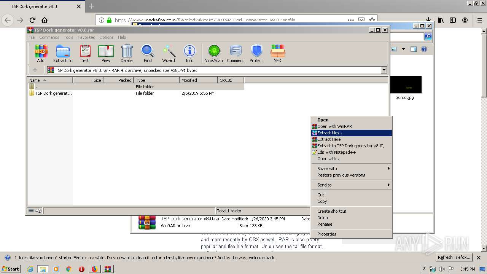487x274 pixels.
Task: Expand Send to submenu
Action: point(352,185)
